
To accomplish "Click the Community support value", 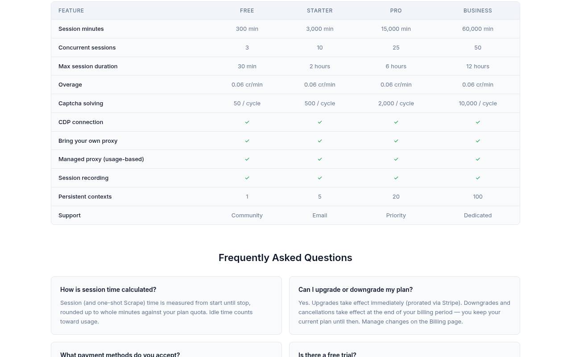I will 247,215.
